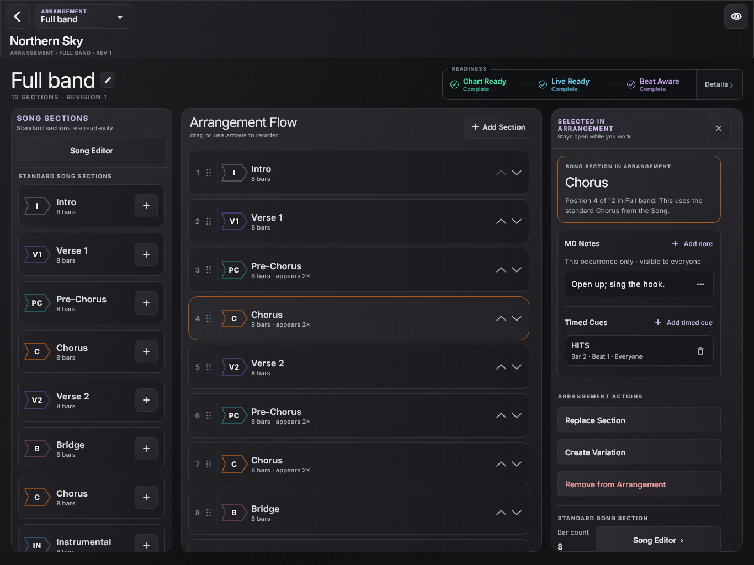Edit the Full band arrangement name

click(108, 81)
